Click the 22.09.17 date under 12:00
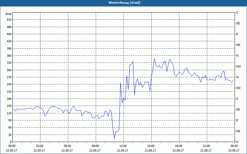 point(122,151)
